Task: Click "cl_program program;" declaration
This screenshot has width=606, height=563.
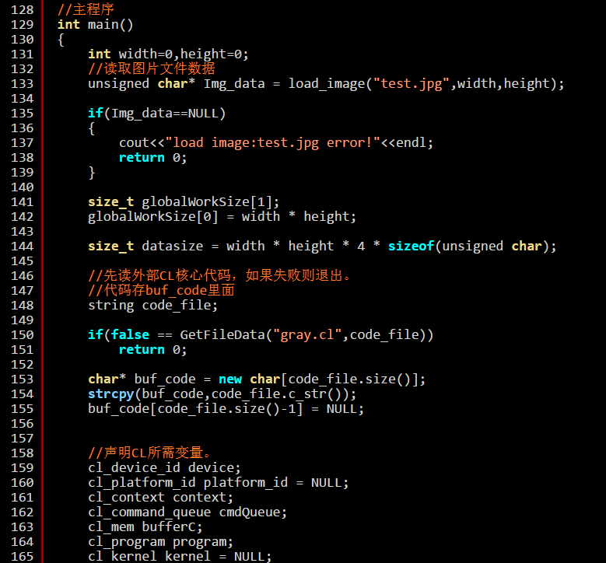Action: pyautogui.click(x=160, y=542)
